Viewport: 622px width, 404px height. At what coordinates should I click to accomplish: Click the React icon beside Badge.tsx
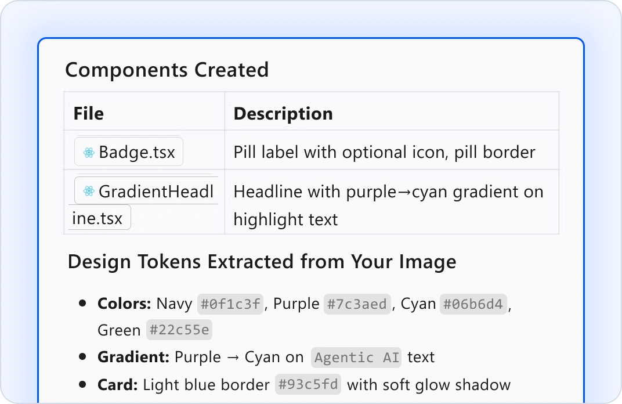point(89,153)
